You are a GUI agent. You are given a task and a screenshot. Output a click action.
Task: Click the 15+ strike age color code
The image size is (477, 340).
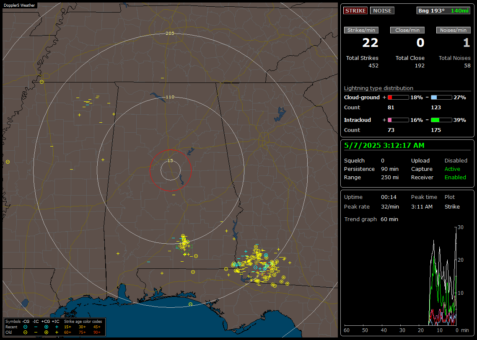(67, 327)
